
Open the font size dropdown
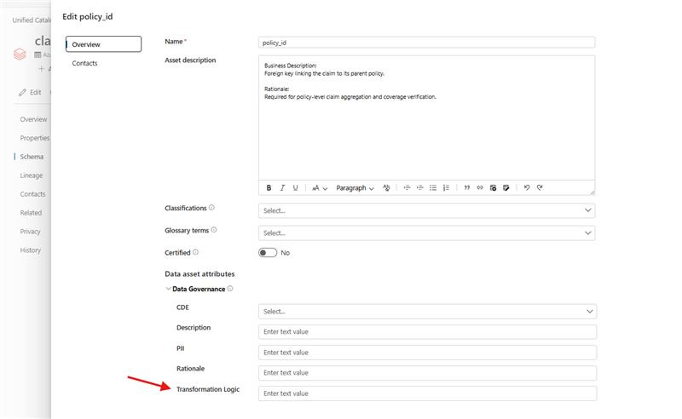(x=319, y=187)
